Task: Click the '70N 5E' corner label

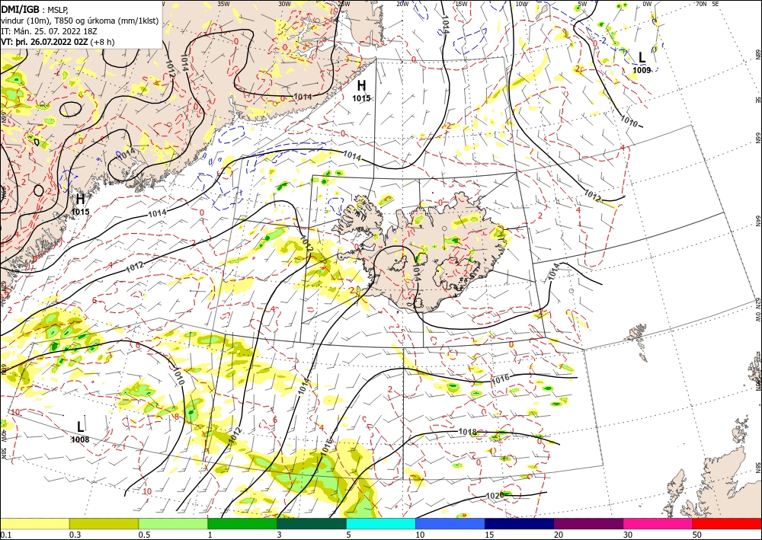Action: tap(707, 4)
